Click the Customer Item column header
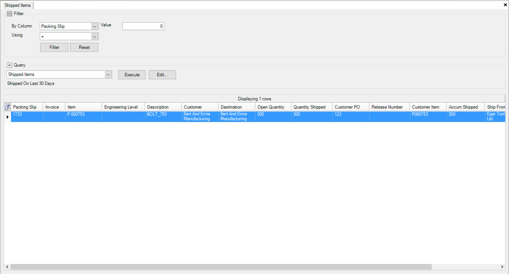Screen dimensions: 509x274 (x=428, y=107)
